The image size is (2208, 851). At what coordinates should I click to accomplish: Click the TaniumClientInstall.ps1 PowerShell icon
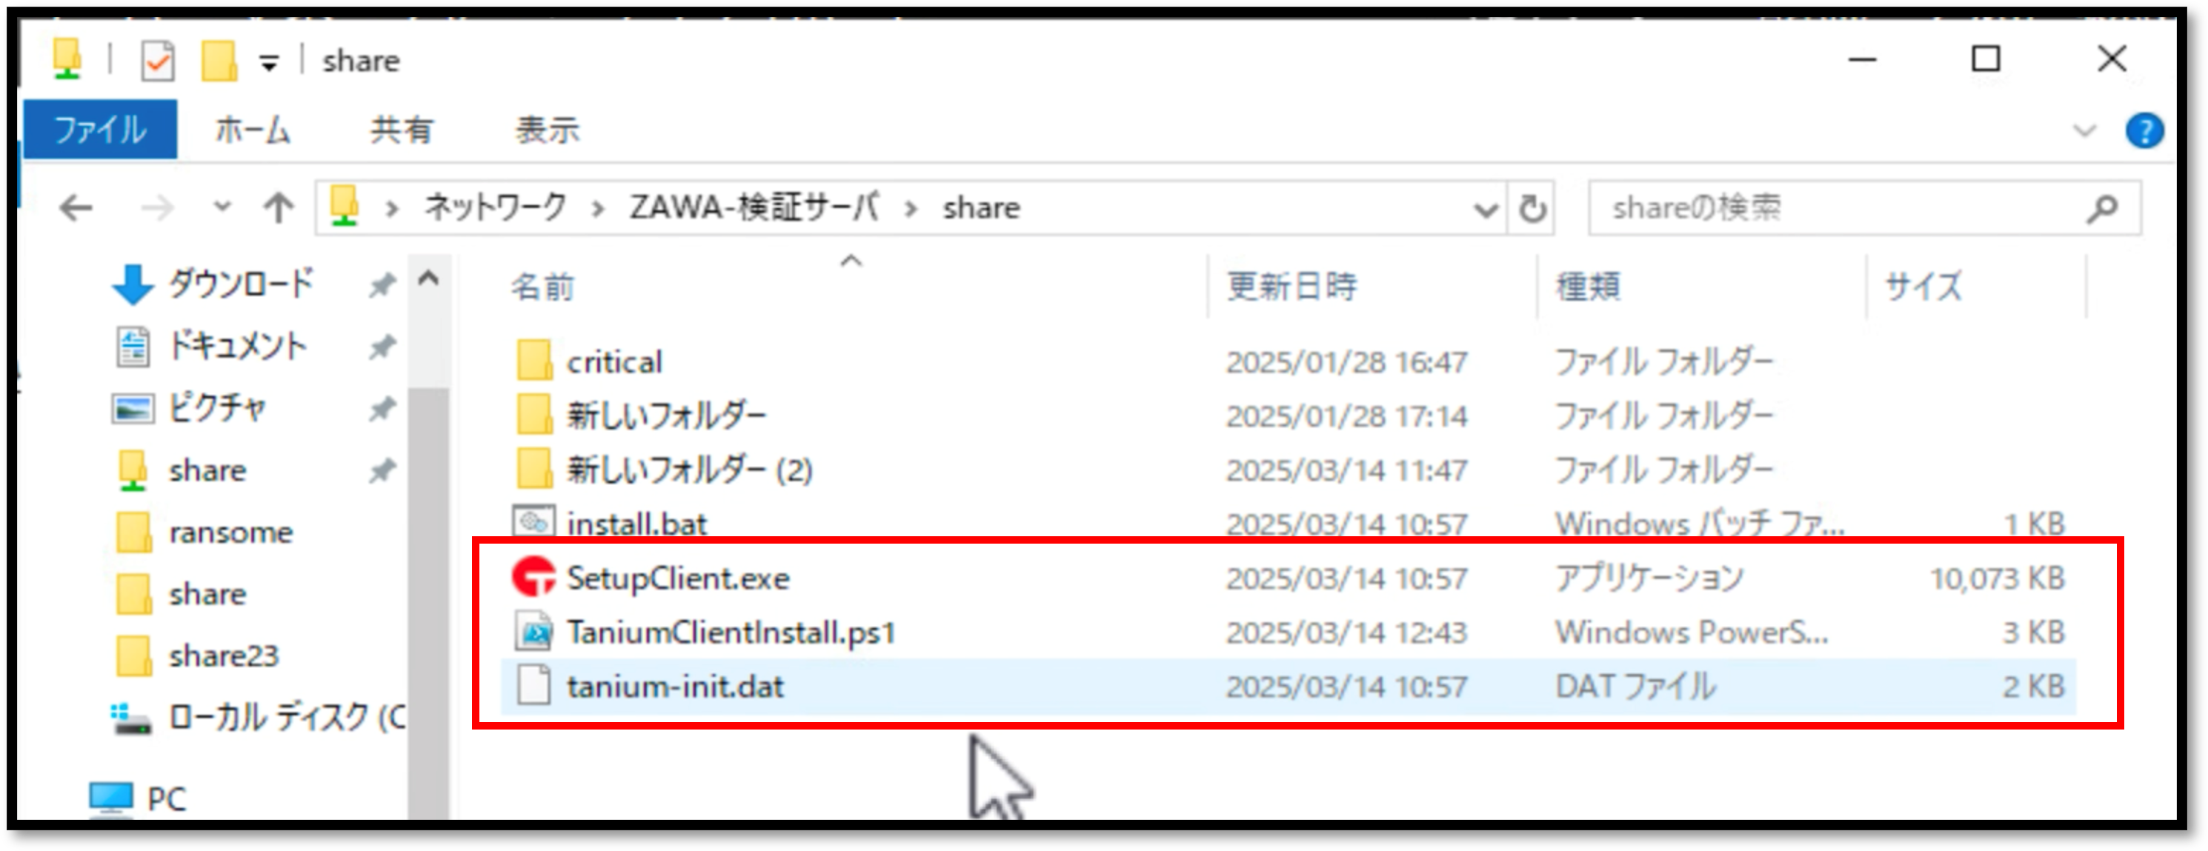coord(535,632)
